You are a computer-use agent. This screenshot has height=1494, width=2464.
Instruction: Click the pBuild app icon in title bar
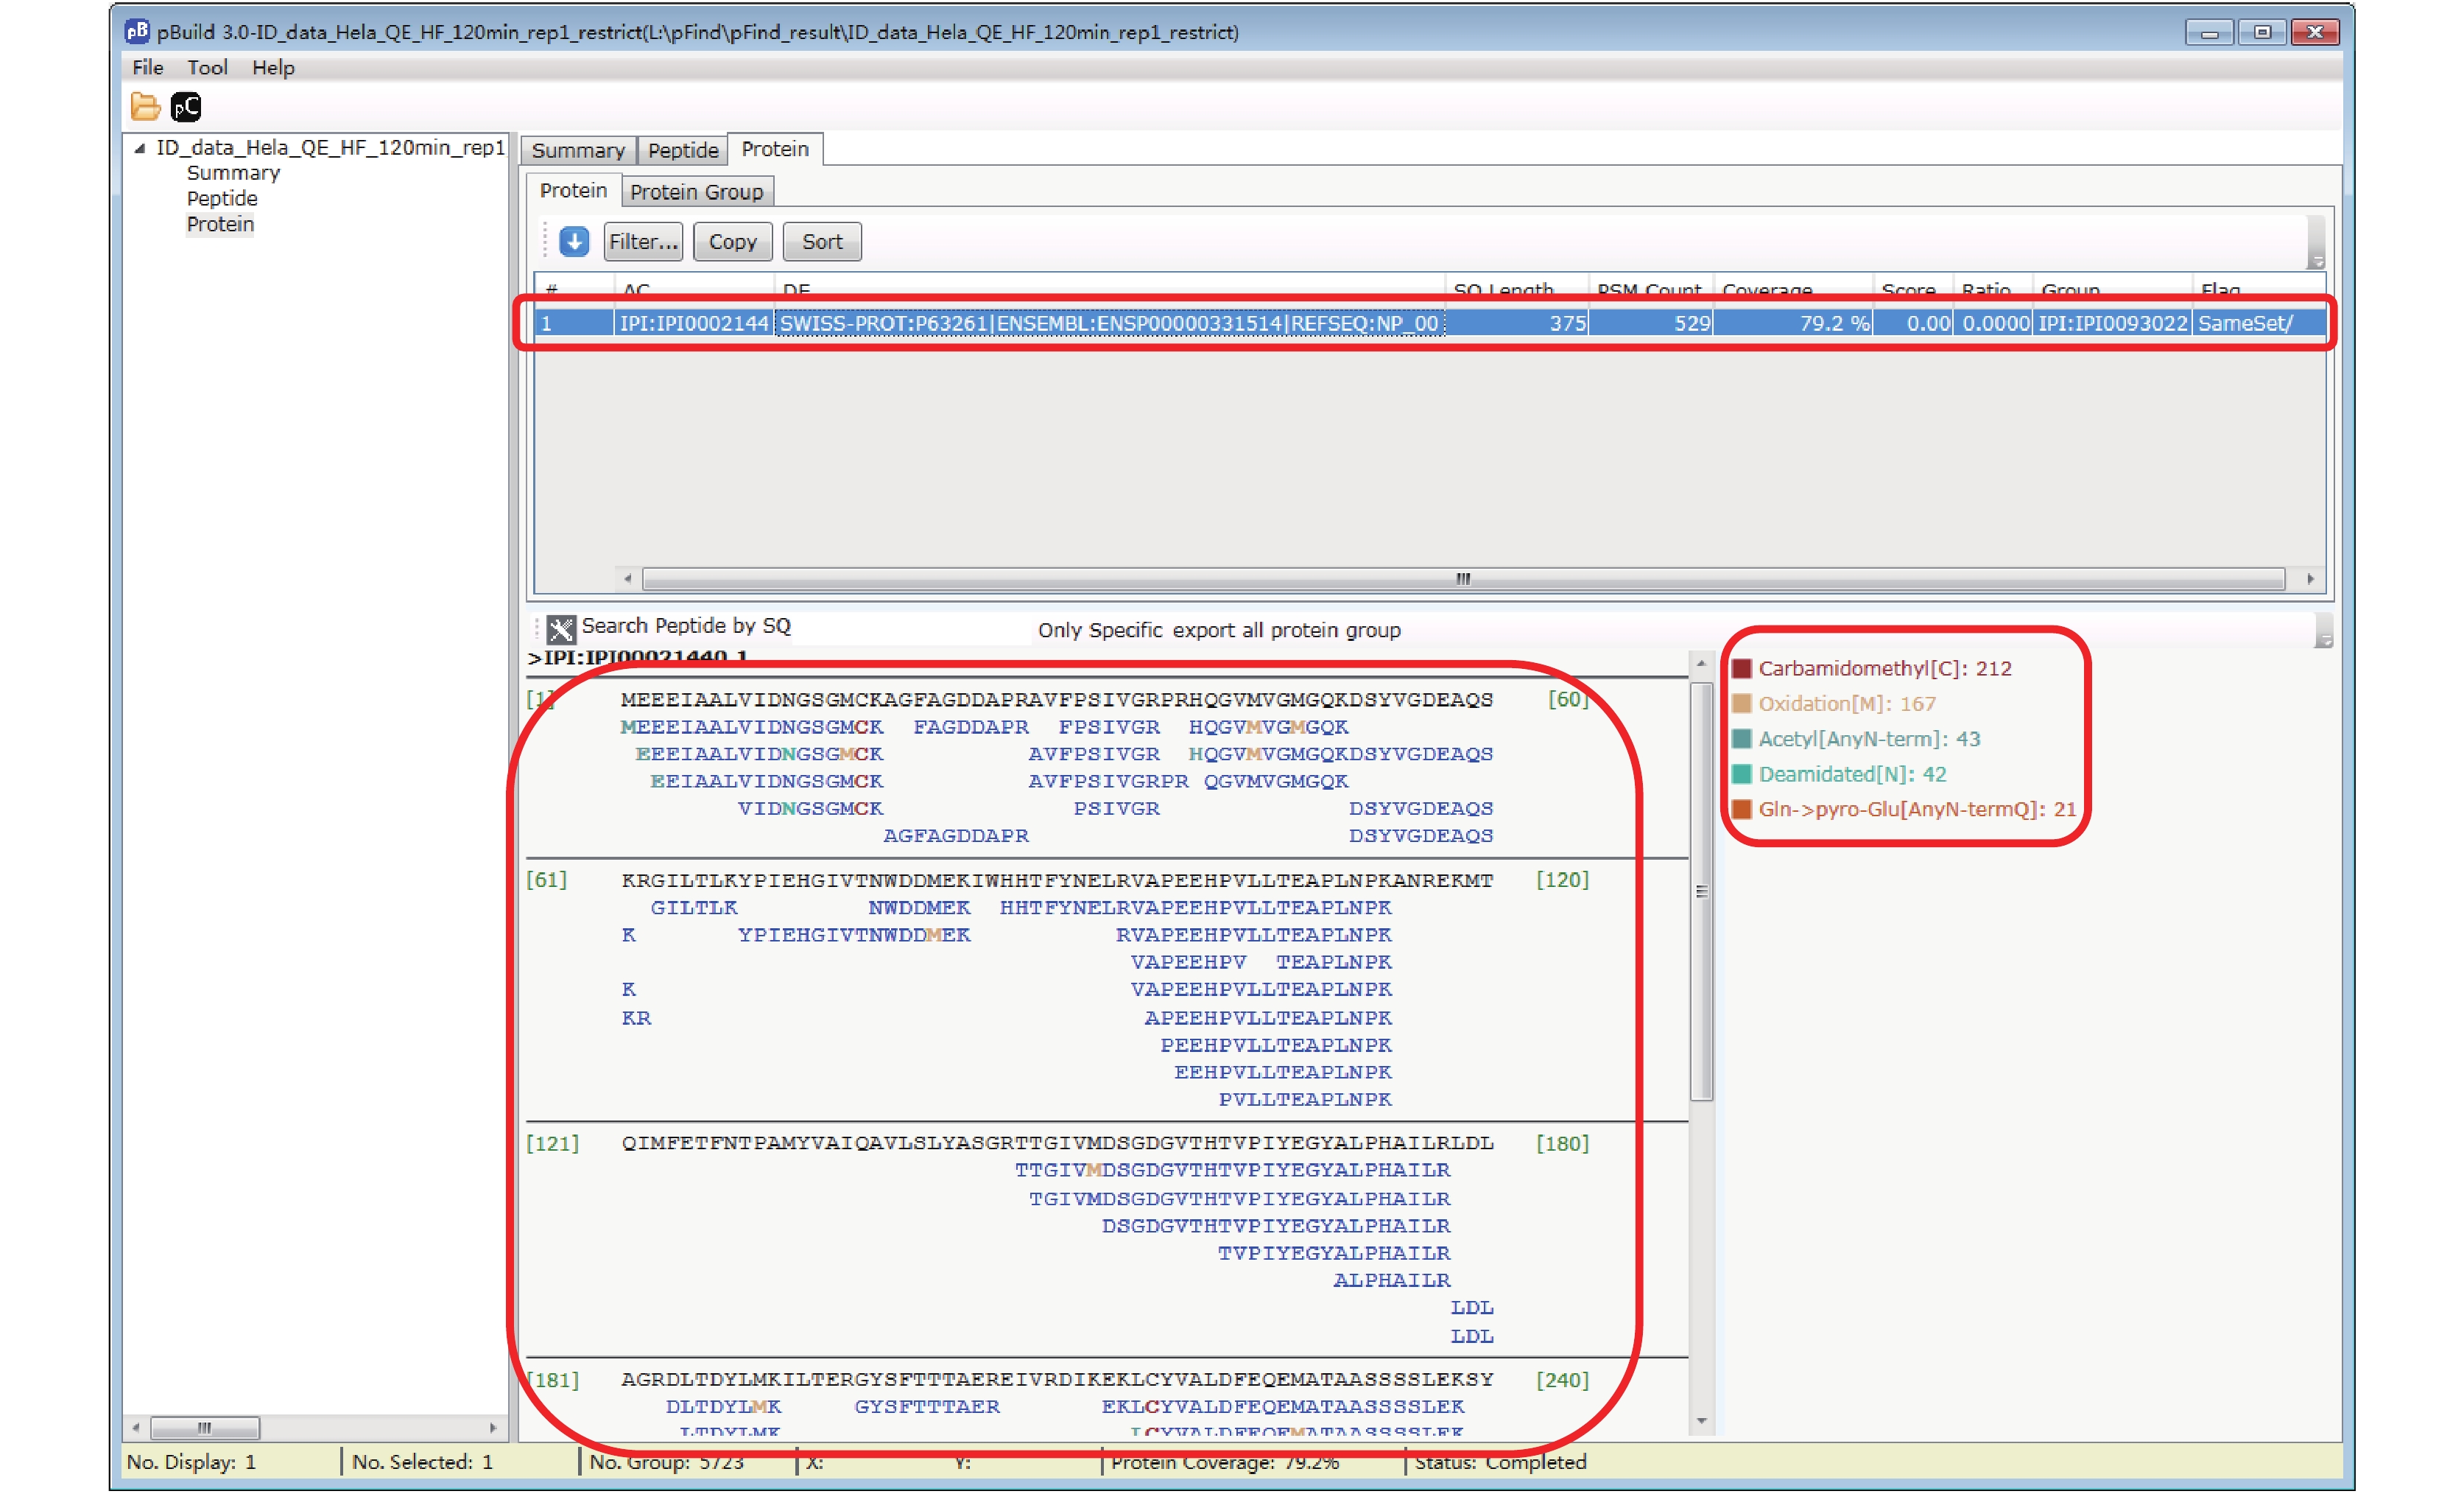coord(137,31)
